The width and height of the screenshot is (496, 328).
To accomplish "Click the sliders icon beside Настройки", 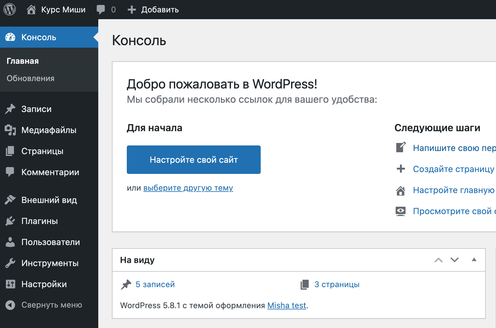I will pyautogui.click(x=10, y=284).
